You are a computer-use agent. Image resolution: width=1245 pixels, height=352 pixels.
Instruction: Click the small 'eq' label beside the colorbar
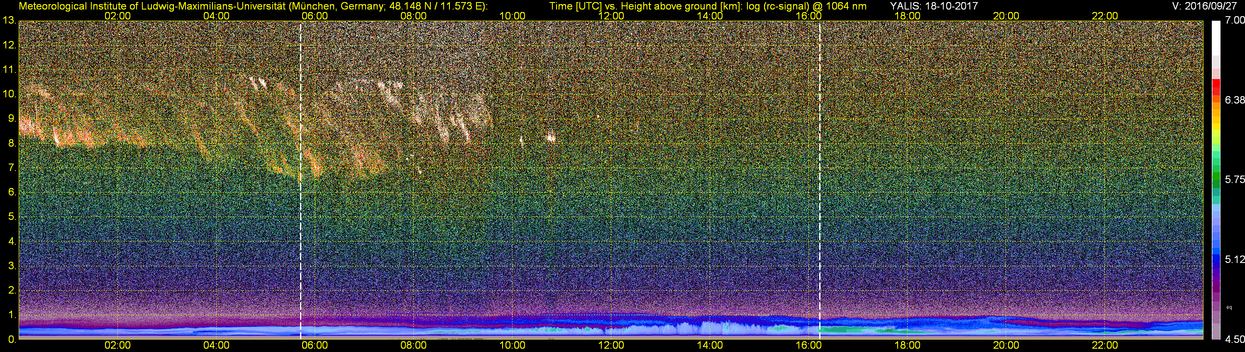coord(1229,307)
